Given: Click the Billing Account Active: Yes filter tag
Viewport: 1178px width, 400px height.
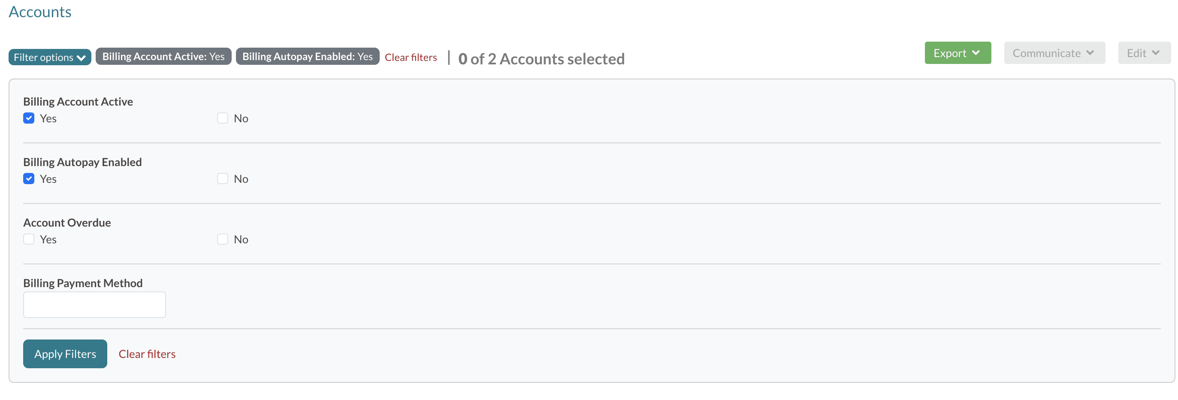Looking at the screenshot, I should coord(163,56).
